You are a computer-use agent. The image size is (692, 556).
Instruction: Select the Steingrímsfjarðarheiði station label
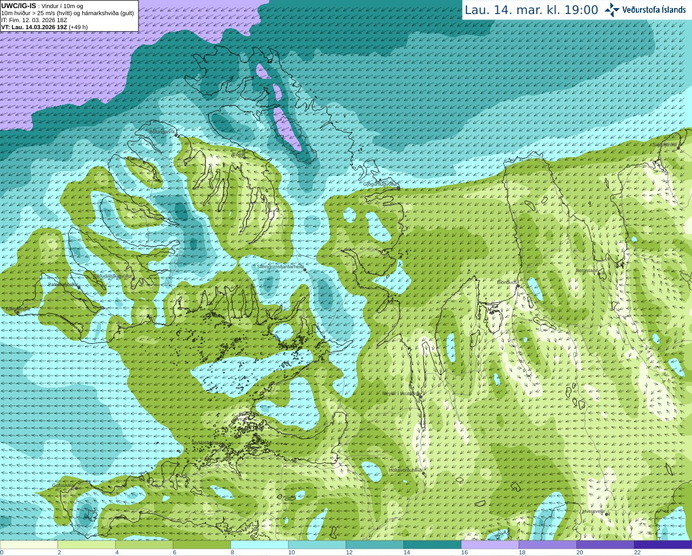[280, 267]
